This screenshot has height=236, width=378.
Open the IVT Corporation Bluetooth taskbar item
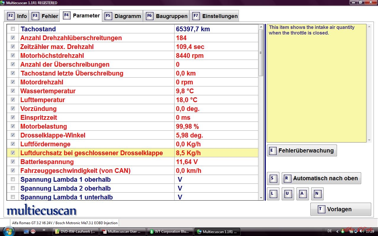170,232
